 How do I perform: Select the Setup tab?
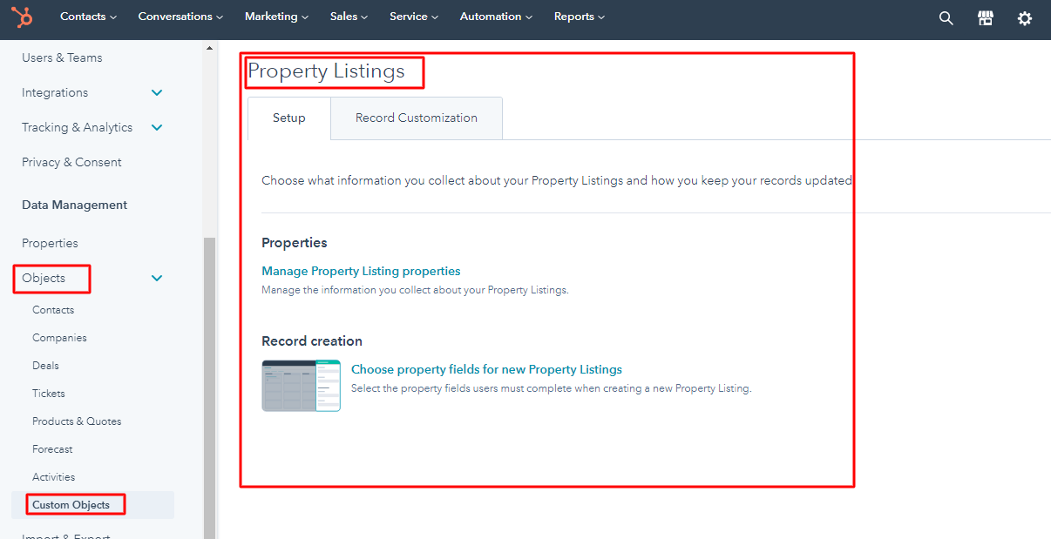289,118
